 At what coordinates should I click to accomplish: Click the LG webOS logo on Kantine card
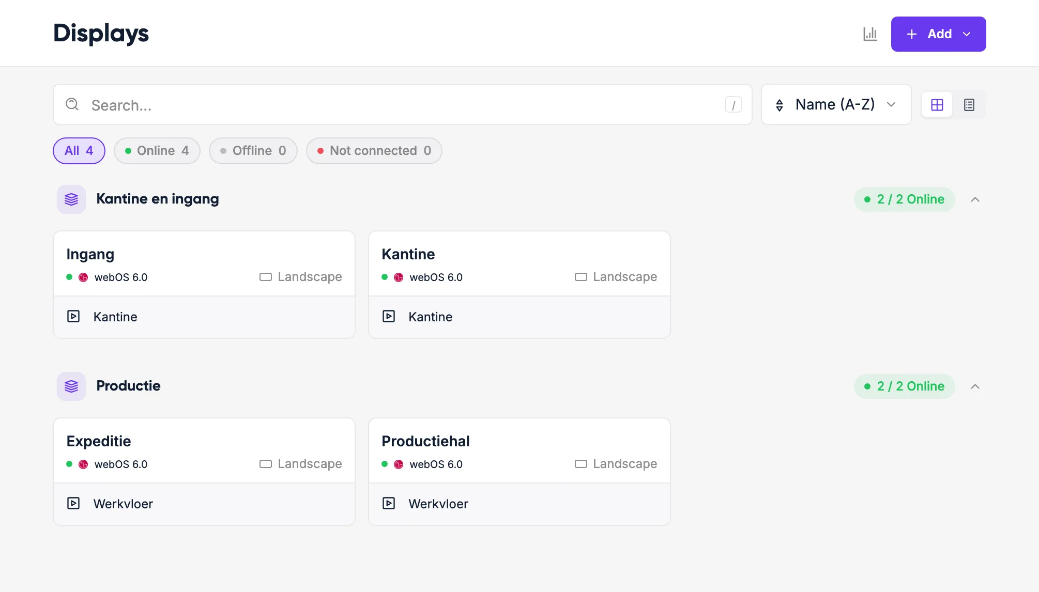click(399, 277)
